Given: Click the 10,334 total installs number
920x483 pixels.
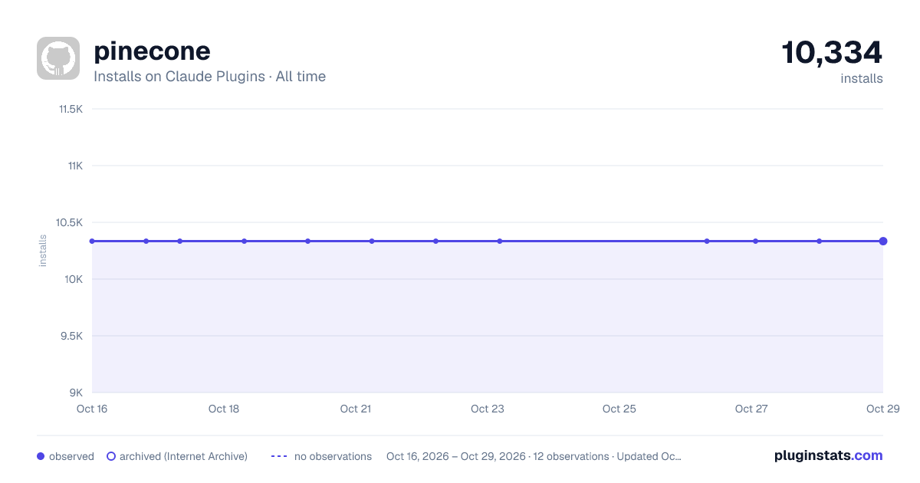Looking at the screenshot, I should 832,53.
